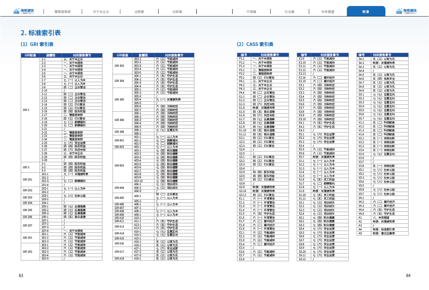
Task: Click the company logo at top right
Action: (406, 11)
